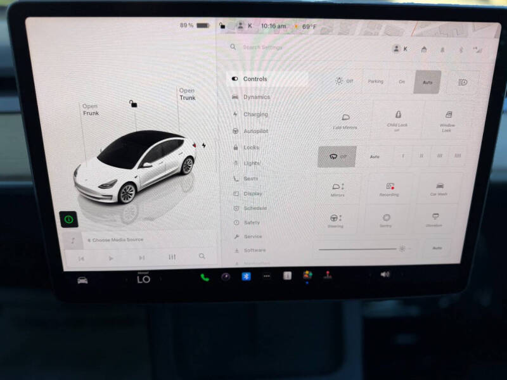
Task: Switch headlights to Parking
Action: [375, 82]
